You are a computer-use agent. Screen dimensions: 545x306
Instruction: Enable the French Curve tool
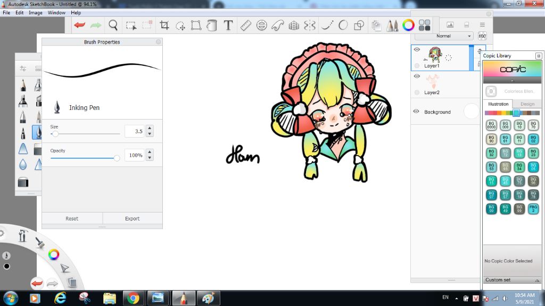tap(278, 25)
